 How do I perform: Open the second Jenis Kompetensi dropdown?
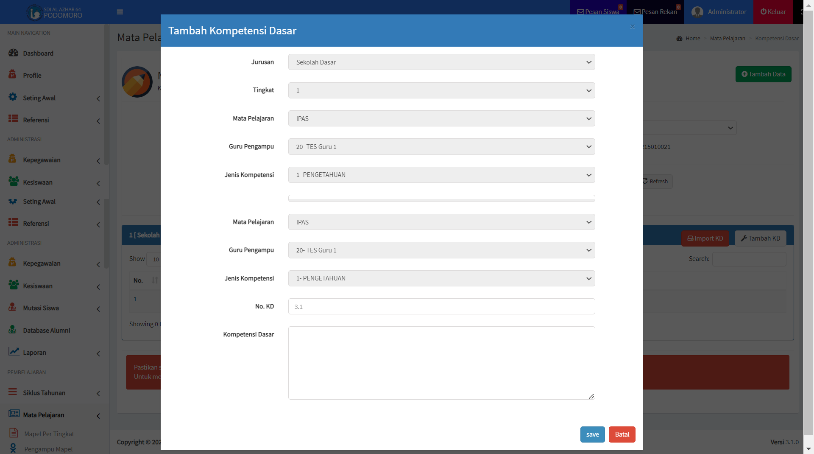pyautogui.click(x=441, y=278)
